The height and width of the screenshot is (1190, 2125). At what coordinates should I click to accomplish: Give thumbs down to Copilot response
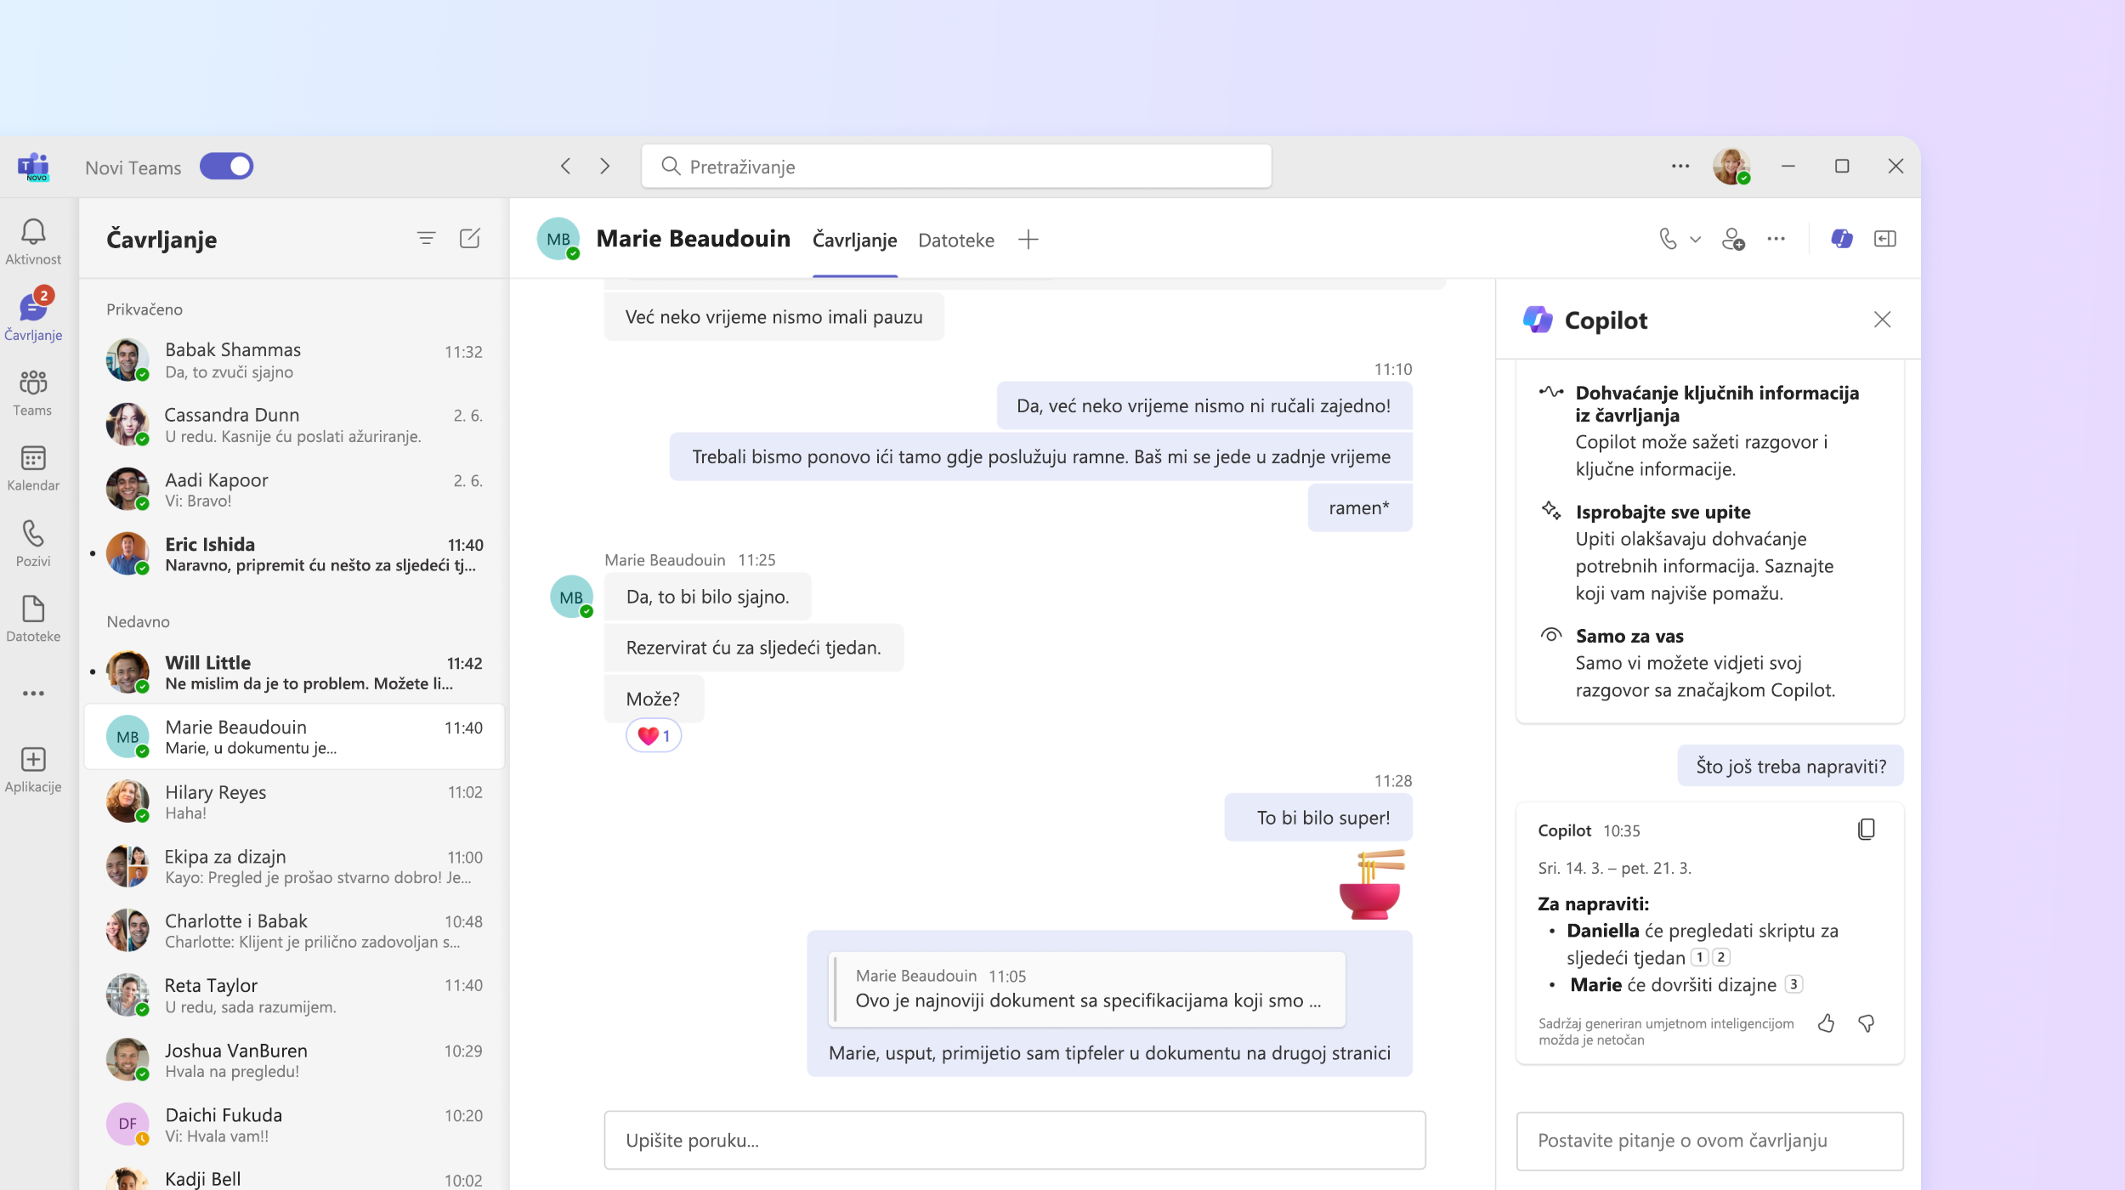coord(1867,1023)
